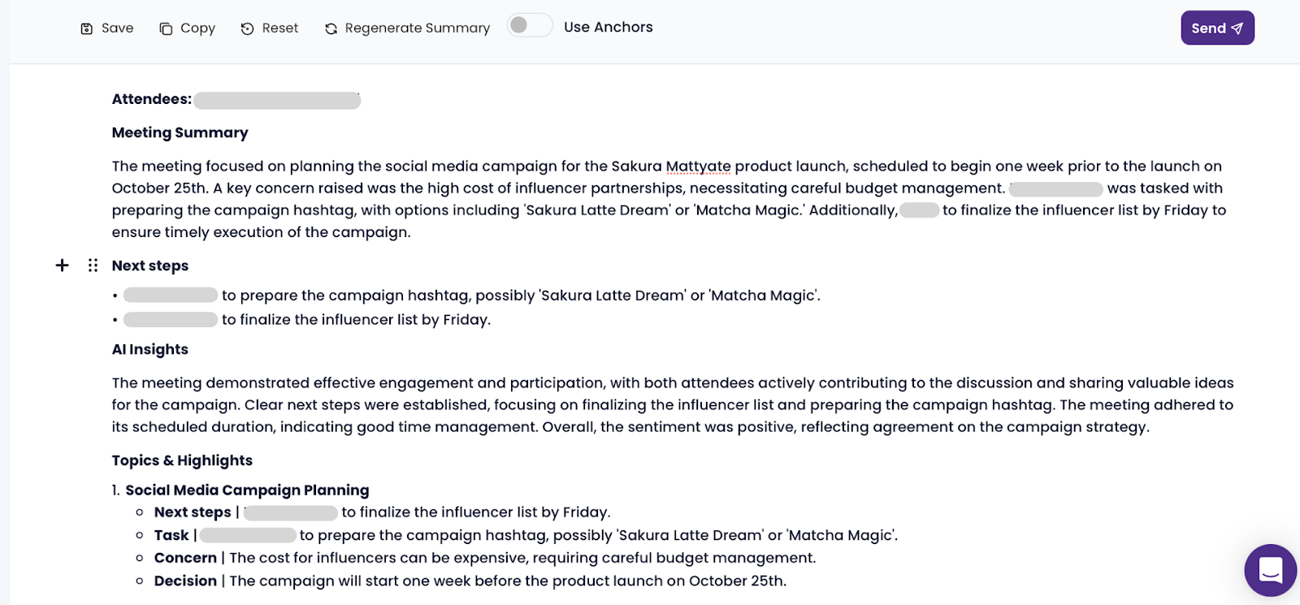Click the Concern label in highlights

pos(185,558)
